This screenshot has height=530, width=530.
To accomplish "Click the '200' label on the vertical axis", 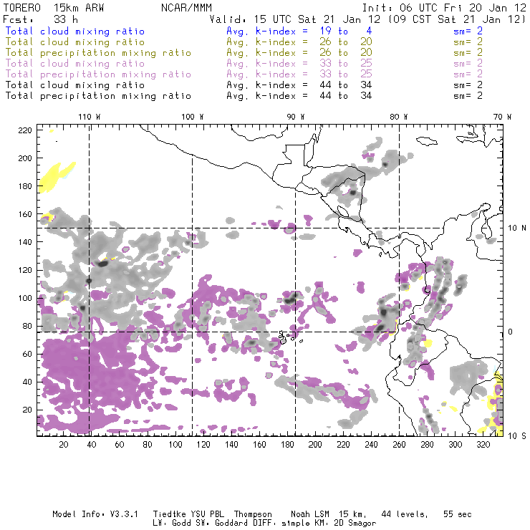I will [x=25, y=158].
